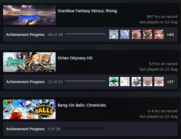Select the teapot achievement icon
This screenshot has width=181, height=139.
[x=136, y=82]
